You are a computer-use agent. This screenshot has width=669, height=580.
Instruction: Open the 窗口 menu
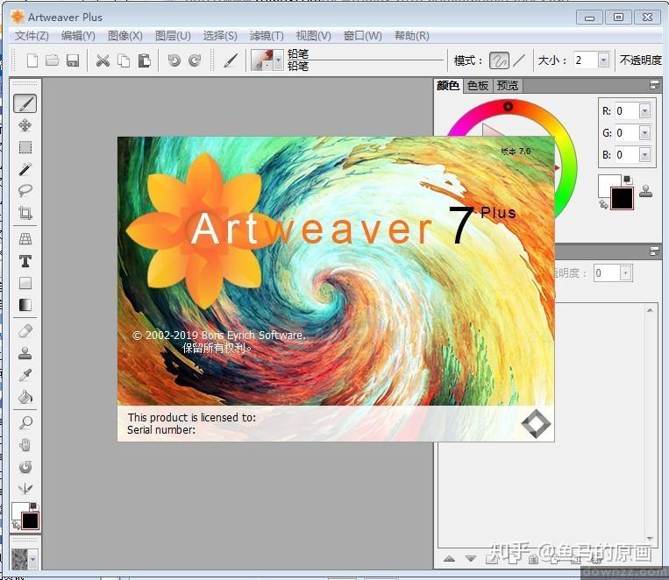click(x=363, y=36)
